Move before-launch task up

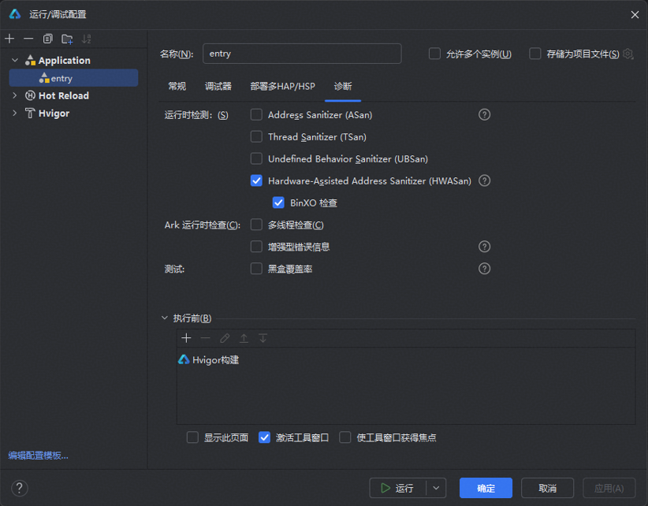(244, 338)
